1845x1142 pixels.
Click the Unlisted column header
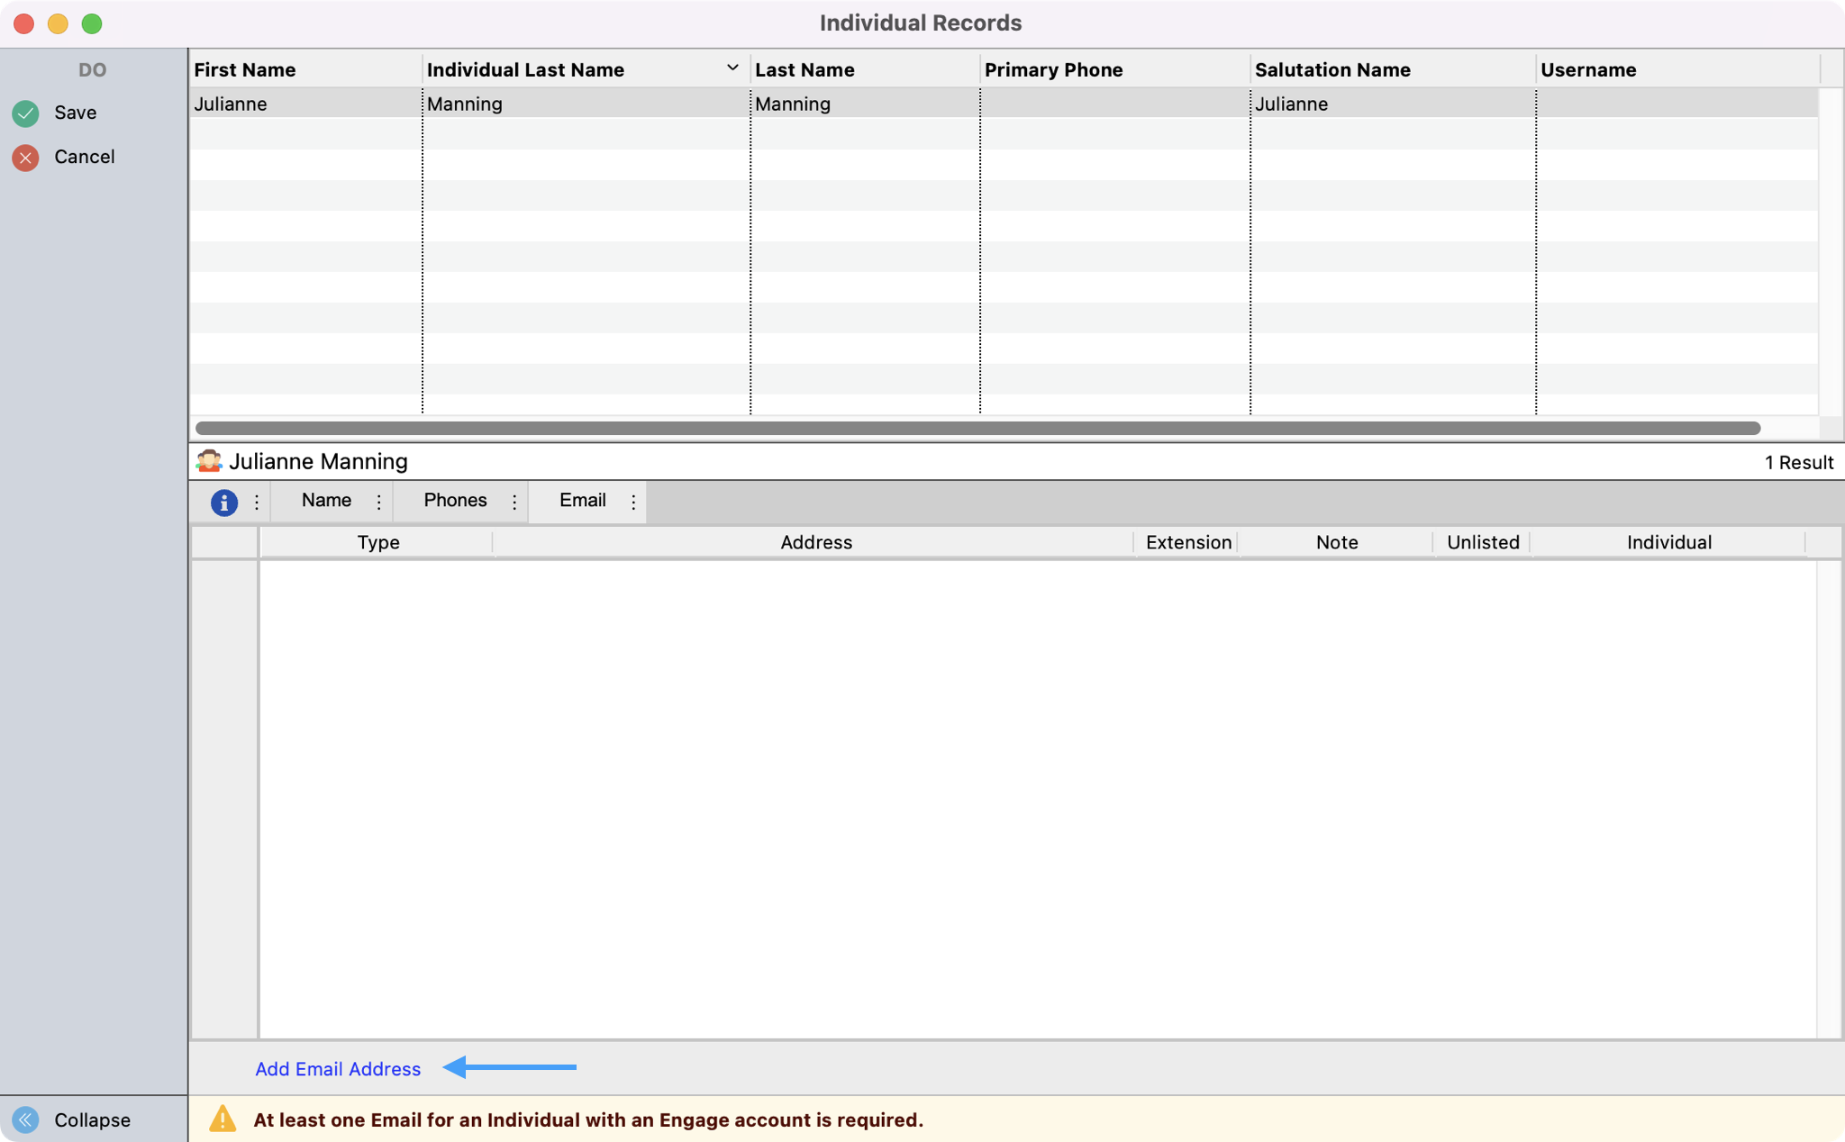click(x=1482, y=542)
